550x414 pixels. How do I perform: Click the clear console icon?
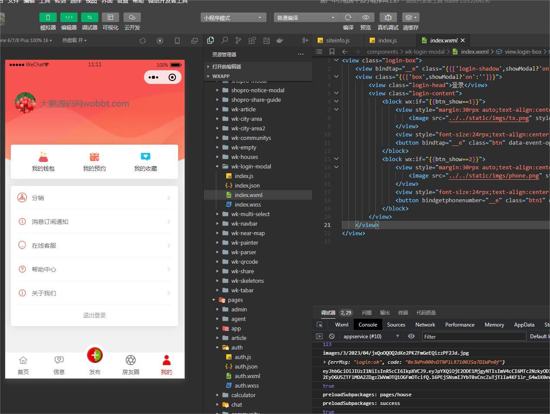(x=332, y=336)
